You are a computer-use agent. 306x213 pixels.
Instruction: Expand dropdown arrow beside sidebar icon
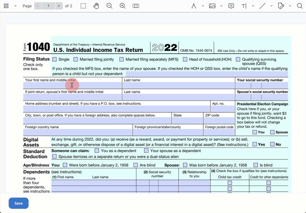(15, 6)
